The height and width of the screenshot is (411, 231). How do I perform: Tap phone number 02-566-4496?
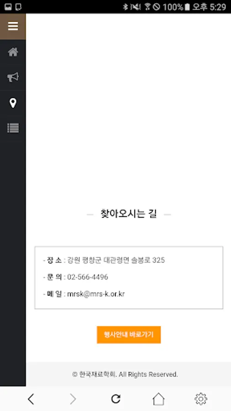pos(88,277)
